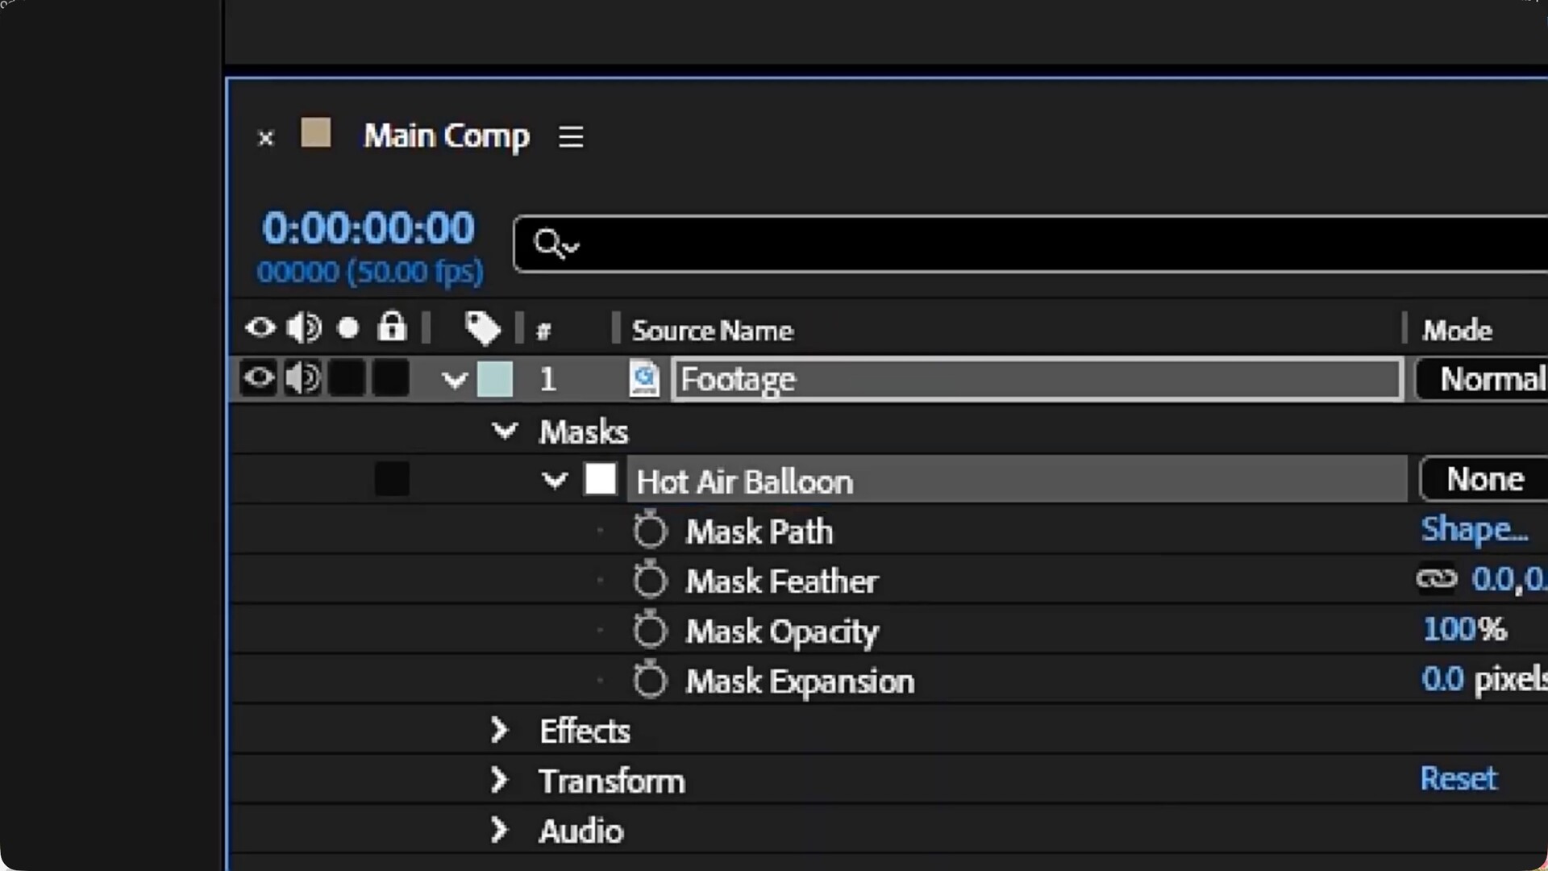Open the Main Comp panel menu
The height and width of the screenshot is (871, 1548).
pyautogui.click(x=571, y=136)
